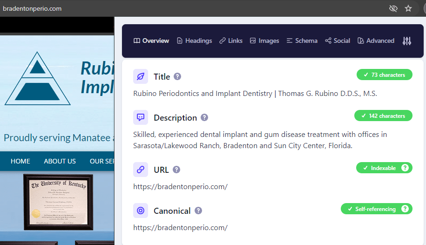Open help icon inside Indexable badge

pos(405,168)
